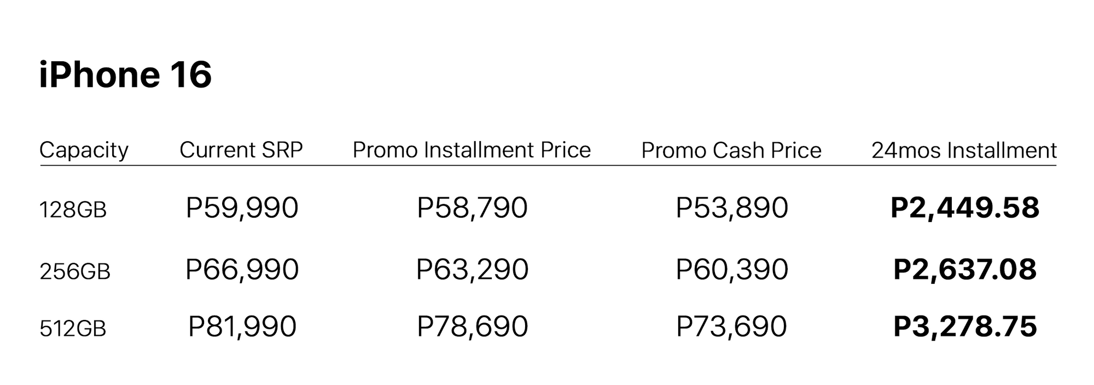Click the P60,390 promo cash price
1094x385 pixels.
732,270
